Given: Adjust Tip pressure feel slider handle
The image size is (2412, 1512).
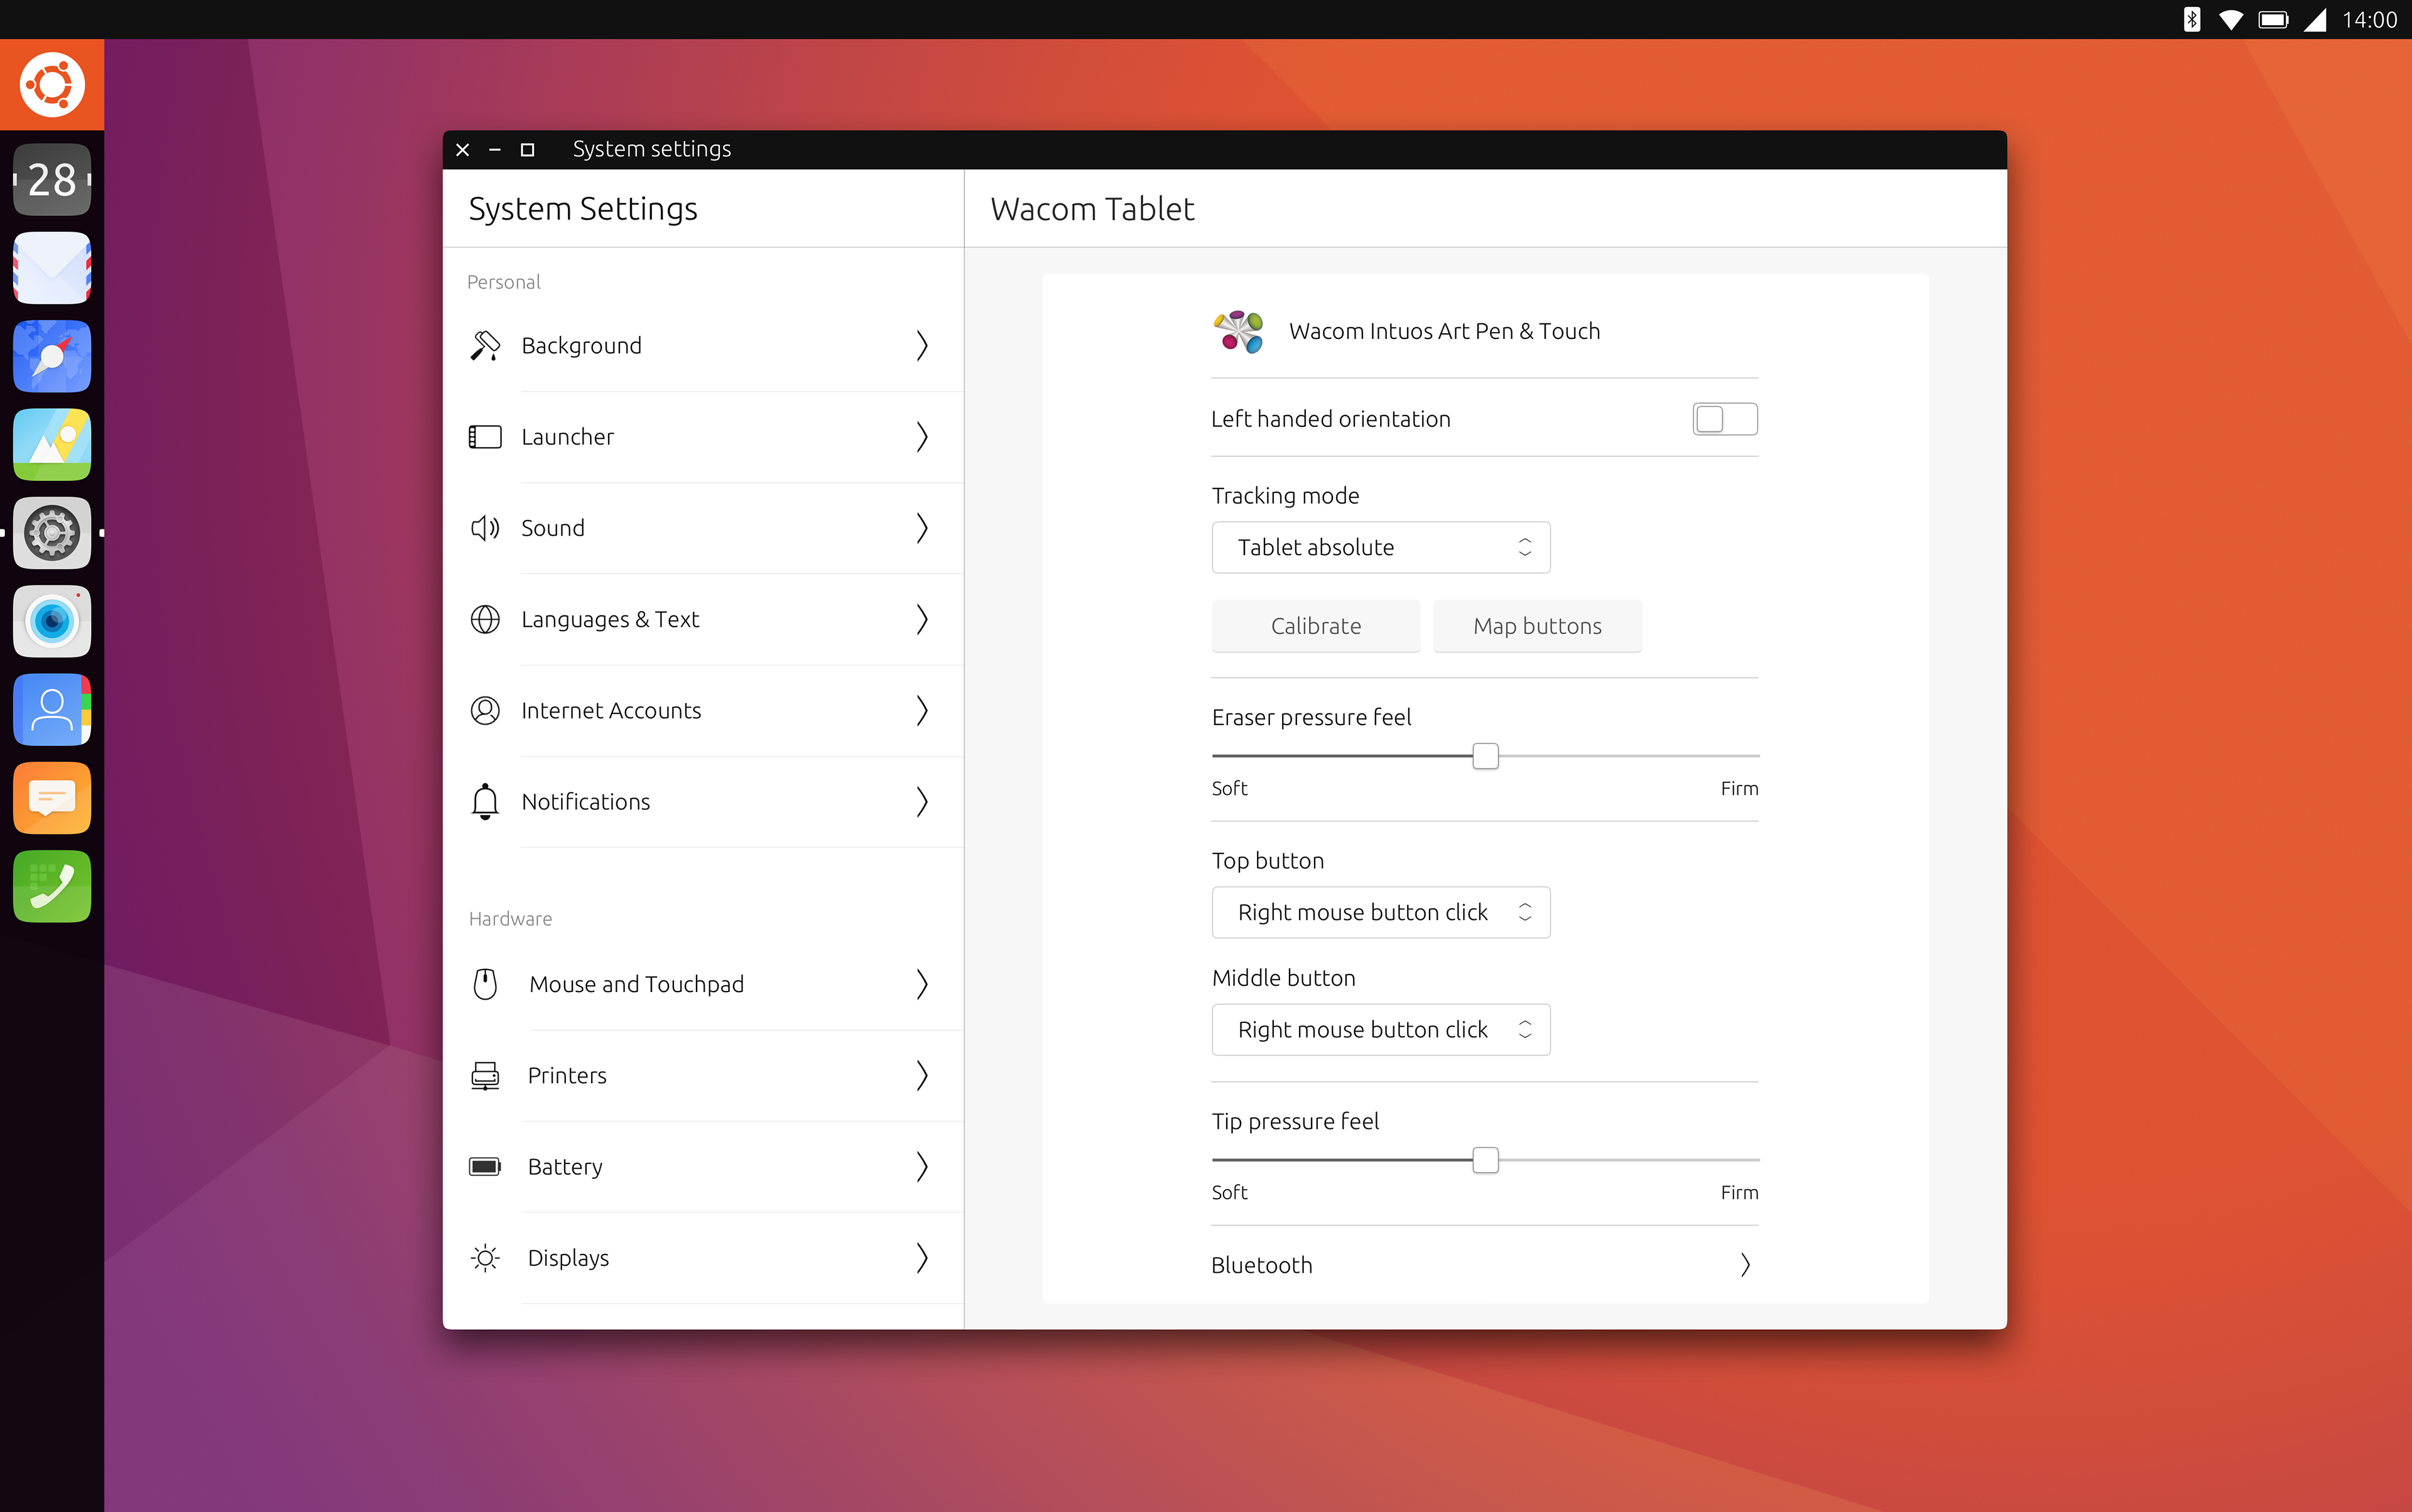Looking at the screenshot, I should click(1486, 1160).
